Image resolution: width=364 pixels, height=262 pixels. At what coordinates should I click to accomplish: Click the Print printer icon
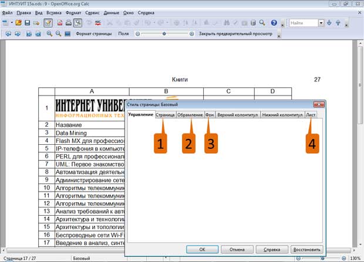(x=69, y=23)
